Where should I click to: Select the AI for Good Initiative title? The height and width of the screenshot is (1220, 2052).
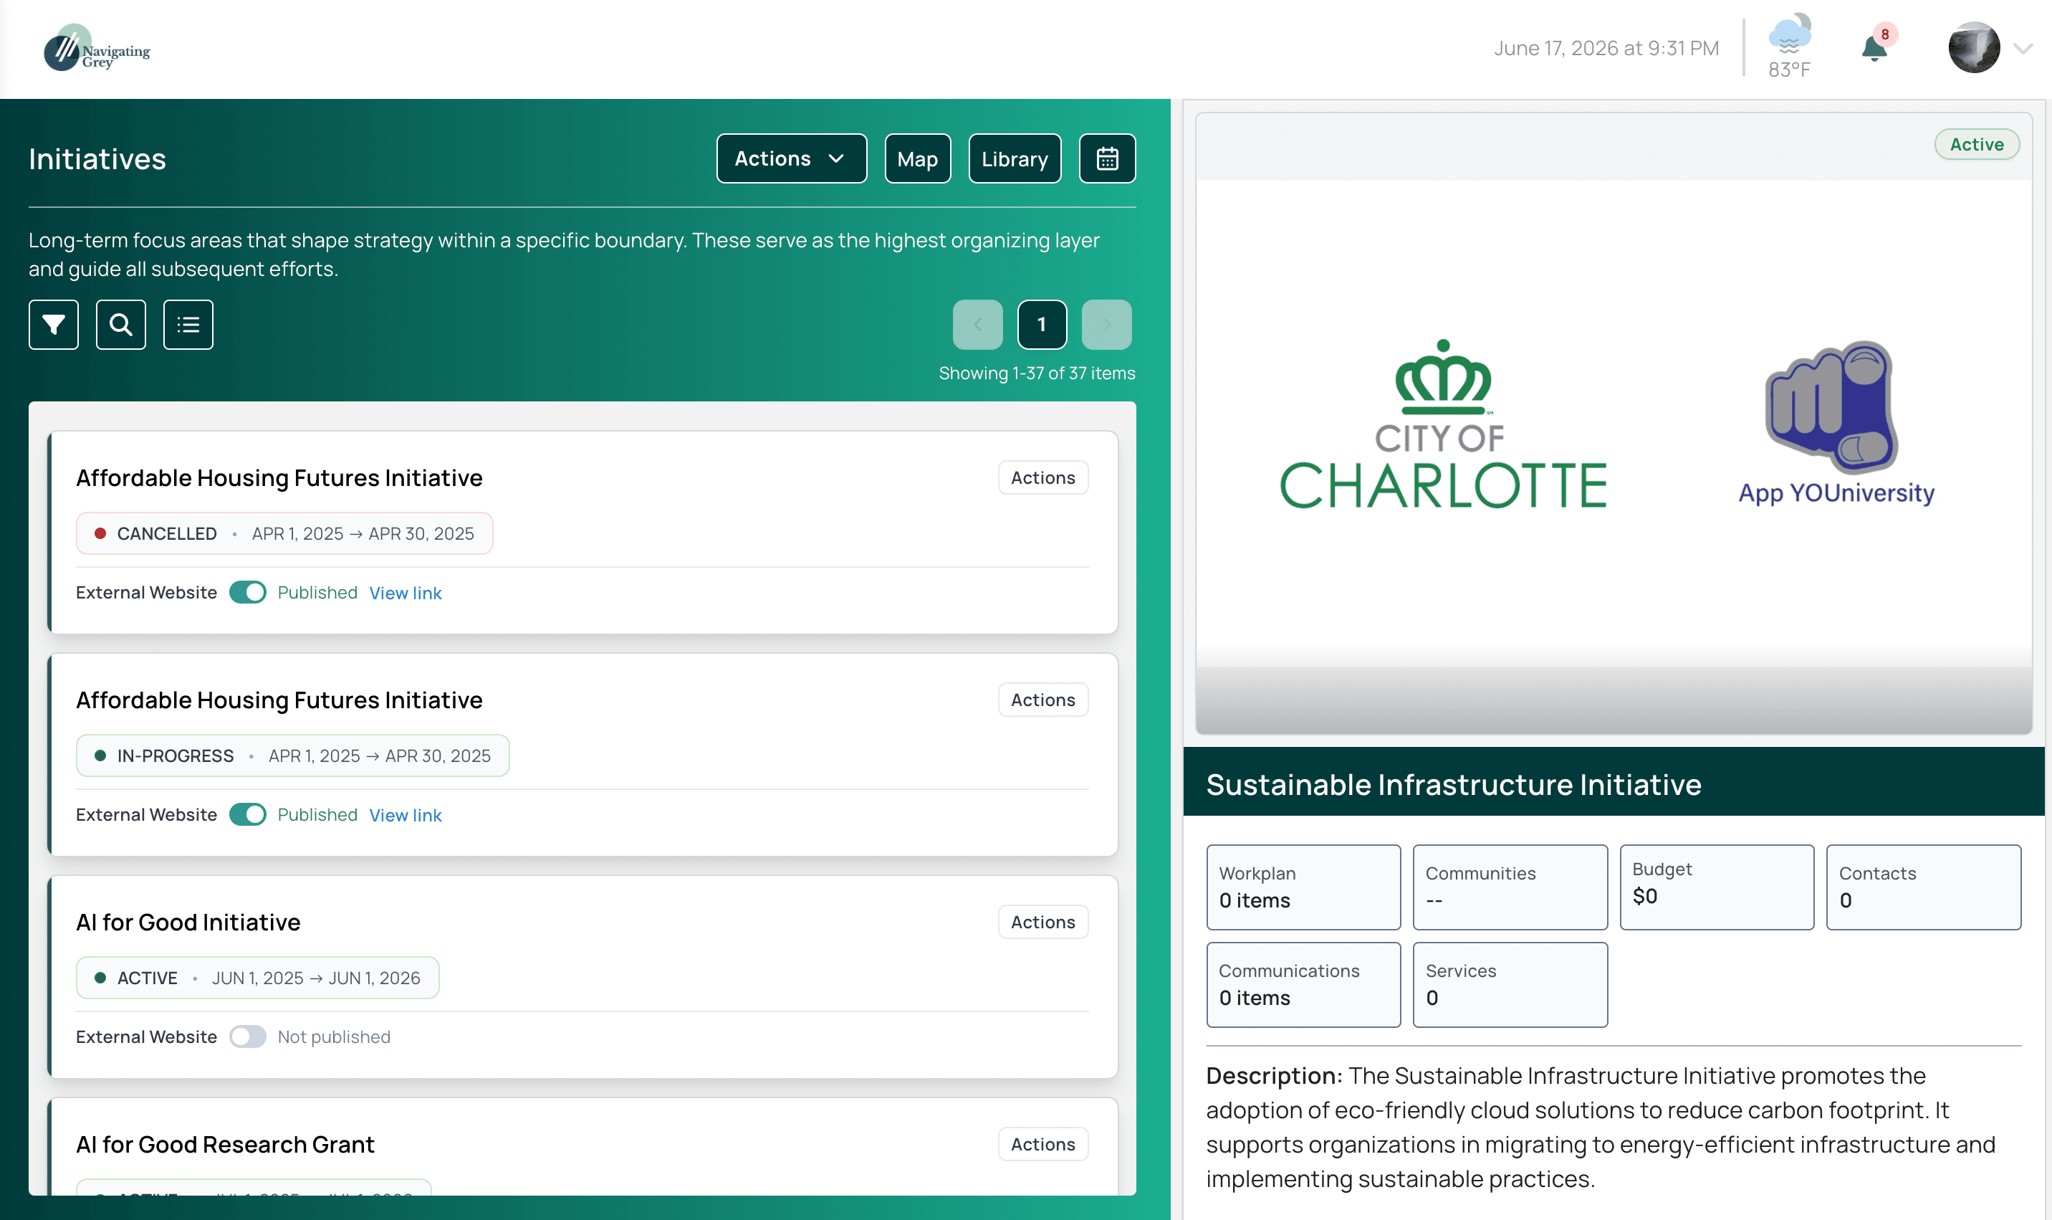pyautogui.click(x=188, y=922)
